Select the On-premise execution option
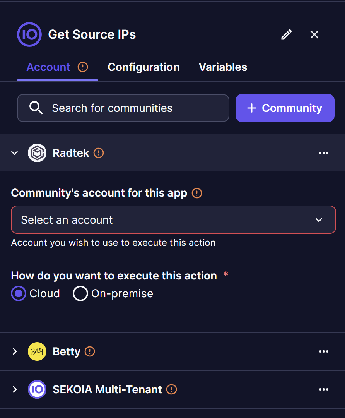Image resolution: width=345 pixels, height=418 pixels. (80, 294)
